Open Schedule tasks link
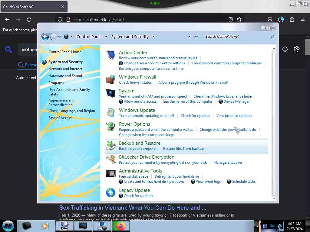This screenshot has height=232, width=310. (244, 182)
